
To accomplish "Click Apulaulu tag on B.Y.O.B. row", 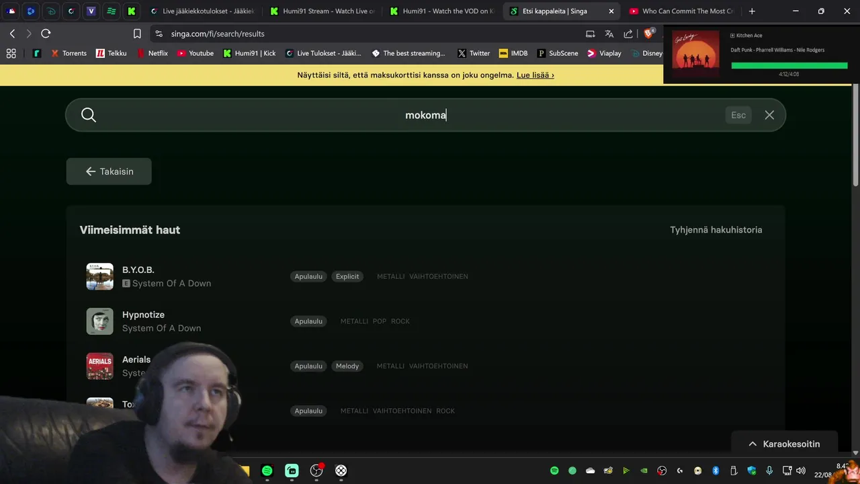I will pyautogui.click(x=308, y=276).
